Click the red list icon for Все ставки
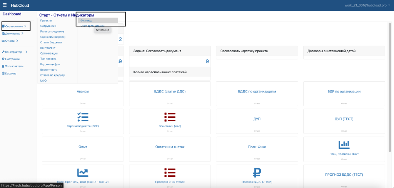Screen dimensions: 394x188 [x=170, y=117]
